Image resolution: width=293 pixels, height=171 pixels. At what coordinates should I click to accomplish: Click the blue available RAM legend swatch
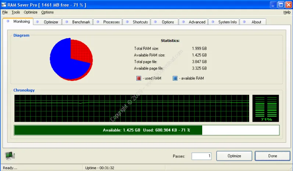pyautogui.click(x=175, y=78)
